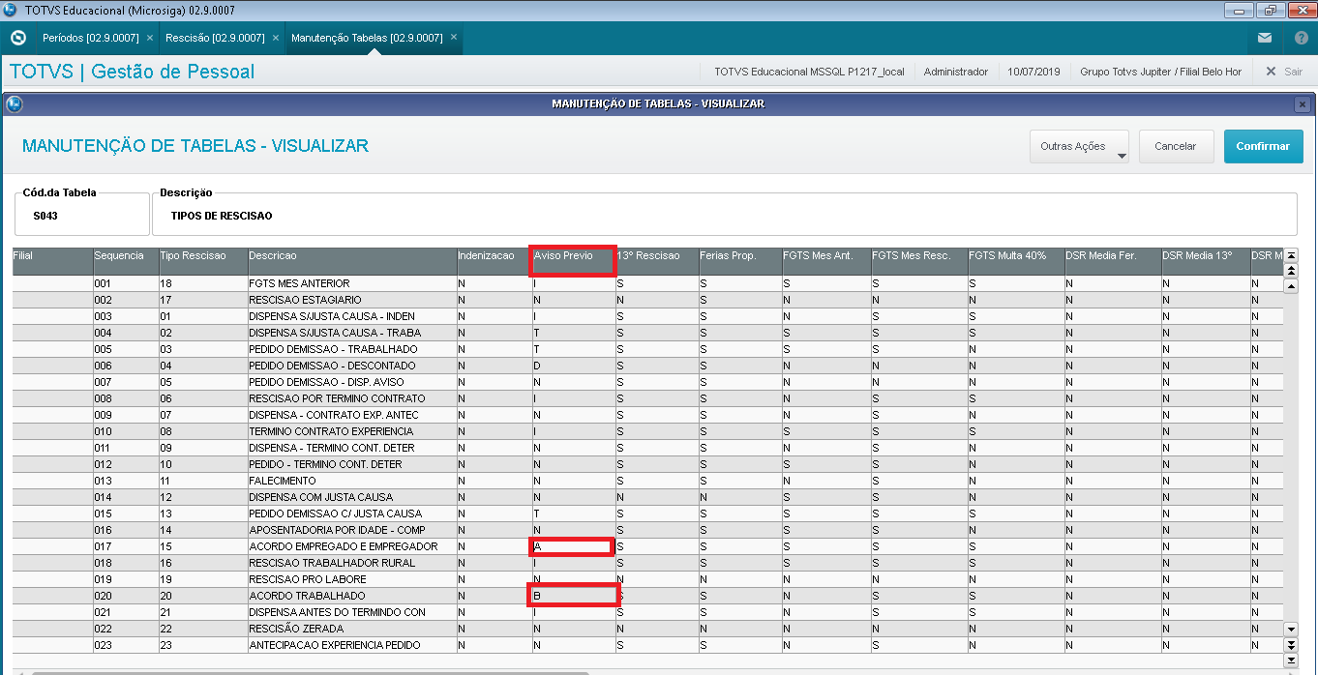Select the DISPENSA - CONTRATO EXP. ANTEC row

[x=647, y=415]
